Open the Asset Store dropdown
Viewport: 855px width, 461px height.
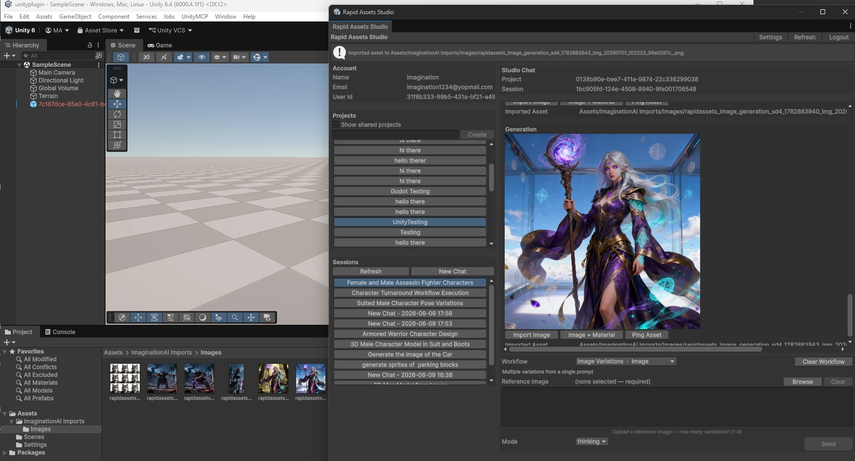click(x=101, y=30)
